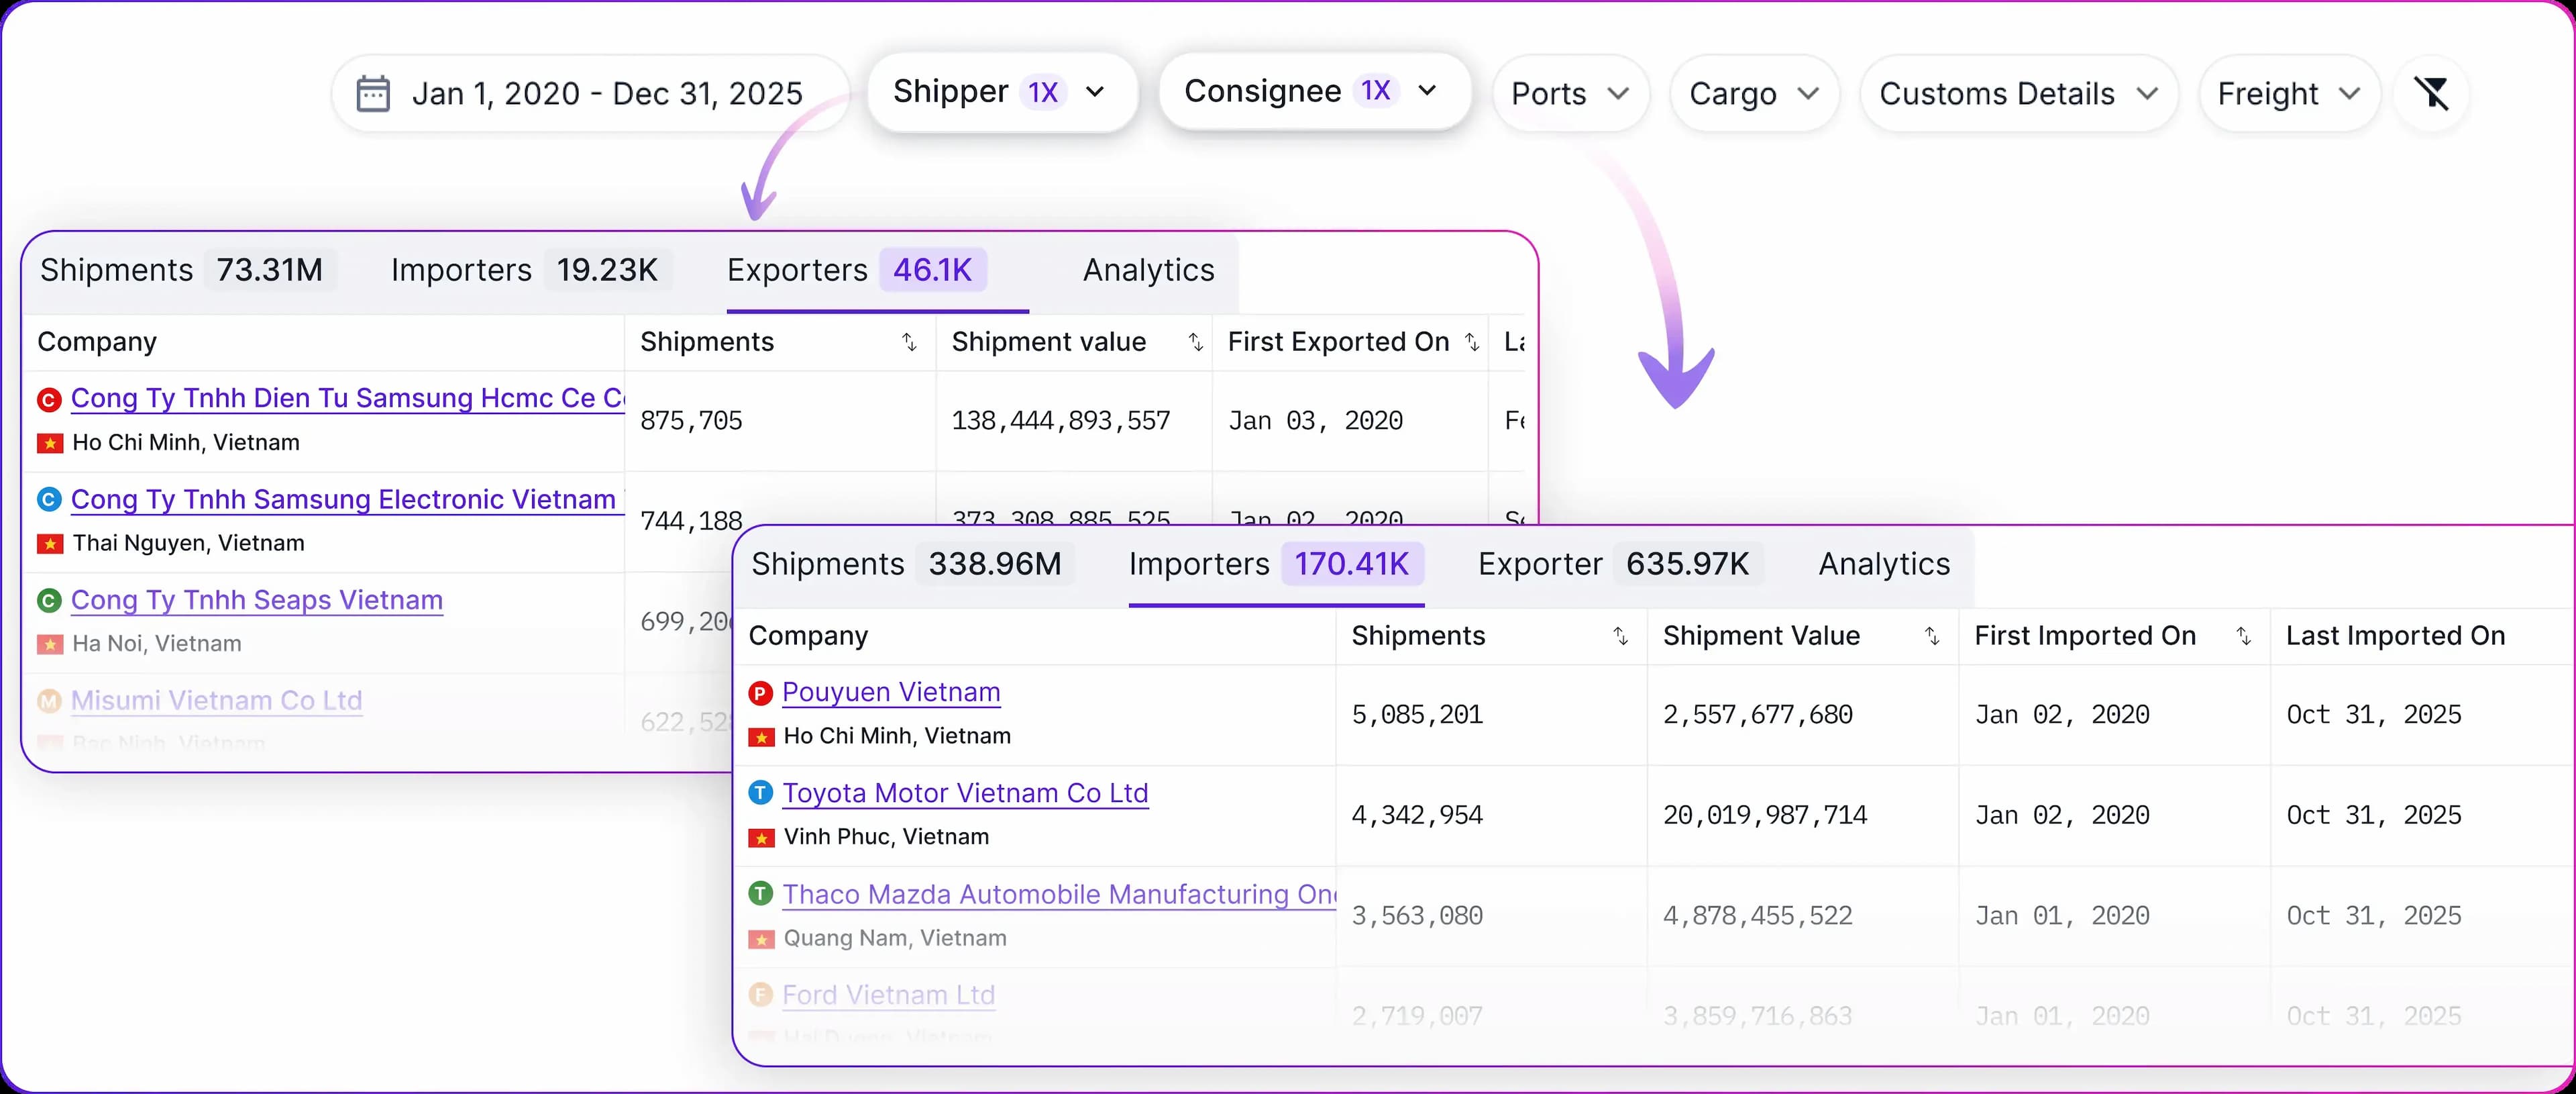The height and width of the screenshot is (1094, 2576).
Task: Click red P badge beside Pouyuen Vietnam
Action: click(761, 693)
